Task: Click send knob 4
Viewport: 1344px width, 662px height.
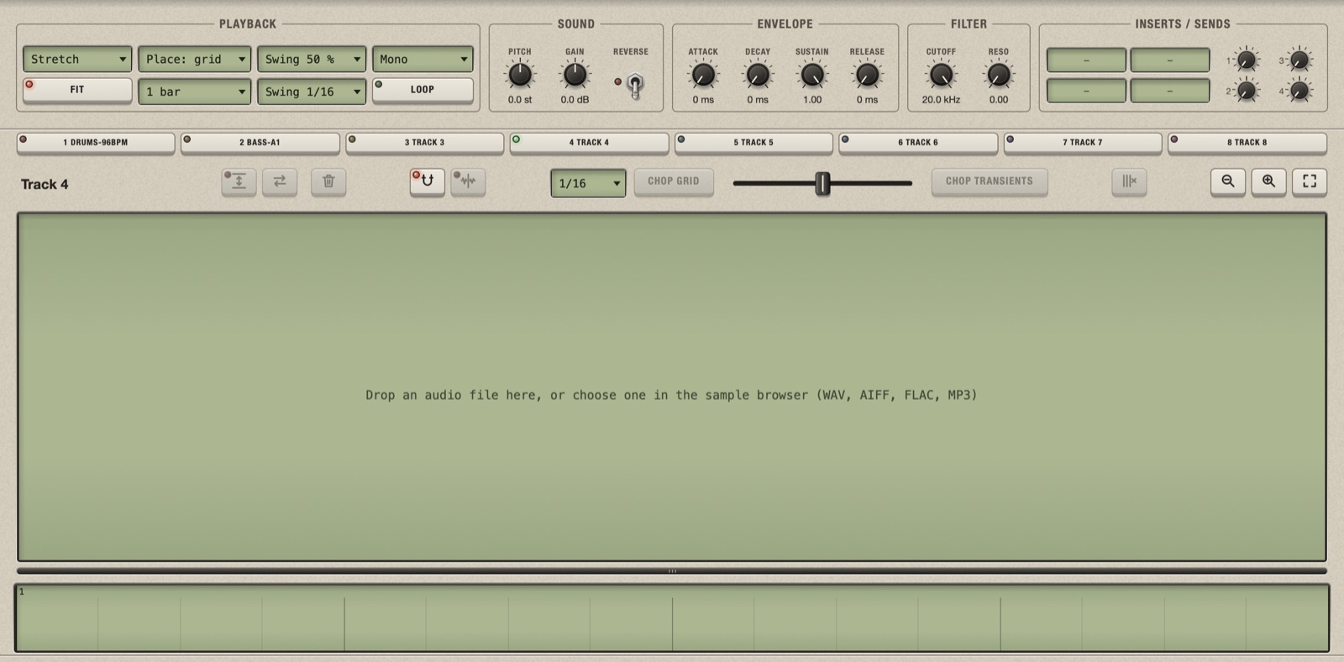Action: tap(1299, 91)
